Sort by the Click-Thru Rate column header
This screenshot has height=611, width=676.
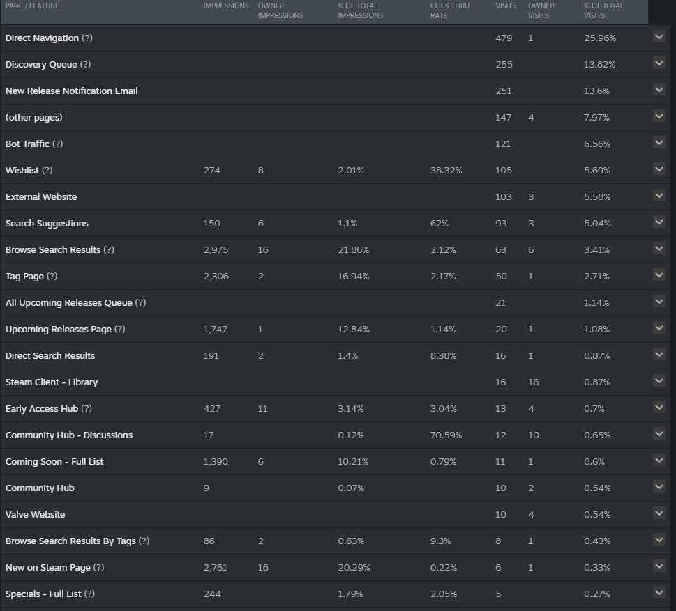[x=450, y=10]
